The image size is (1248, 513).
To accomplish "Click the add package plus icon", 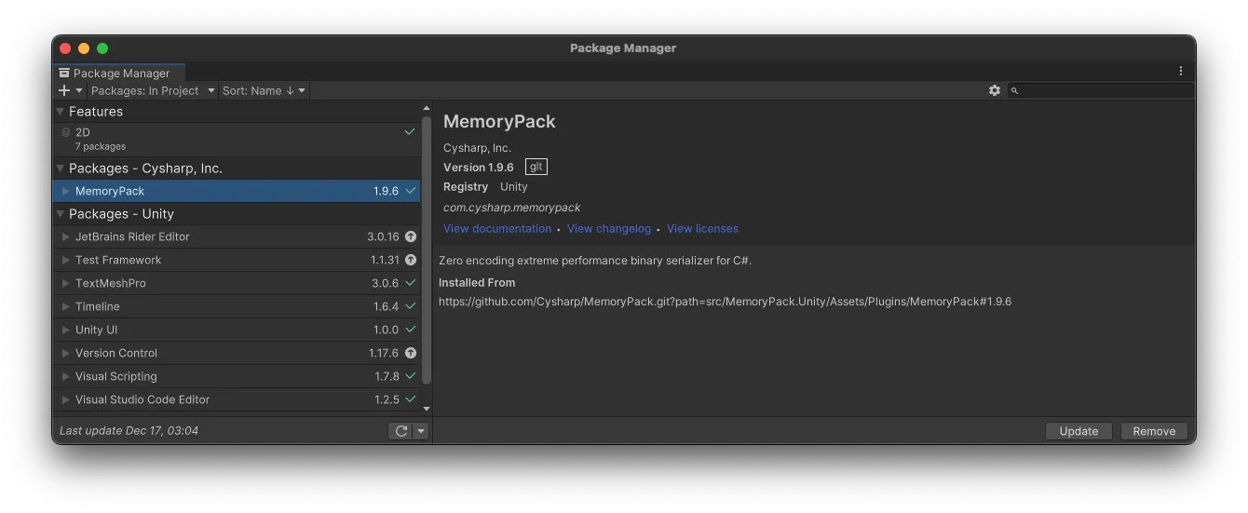I will (x=64, y=90).
